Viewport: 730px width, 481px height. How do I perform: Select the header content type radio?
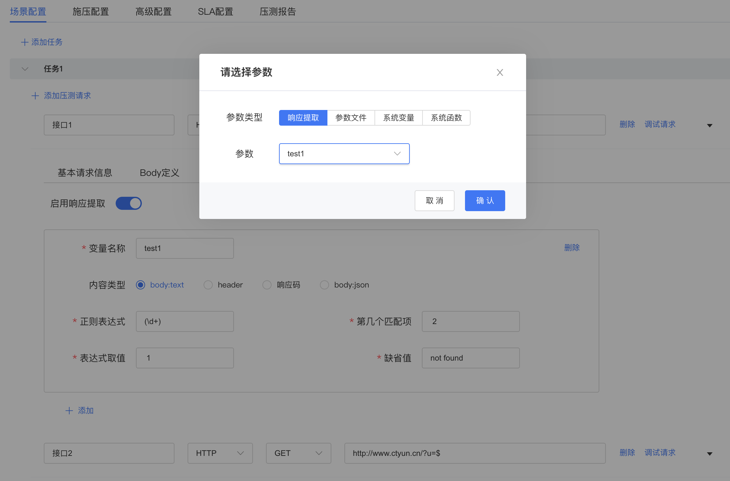click(x=208, y=285)
